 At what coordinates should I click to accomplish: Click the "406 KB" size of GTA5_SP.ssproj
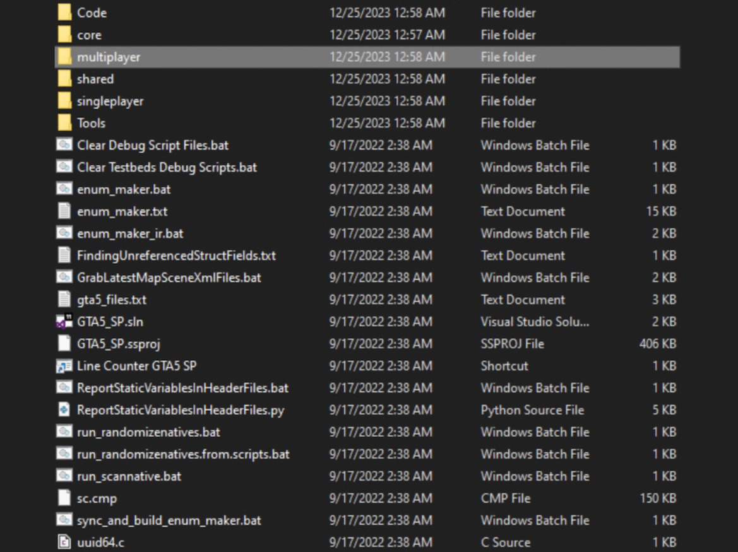658,344
